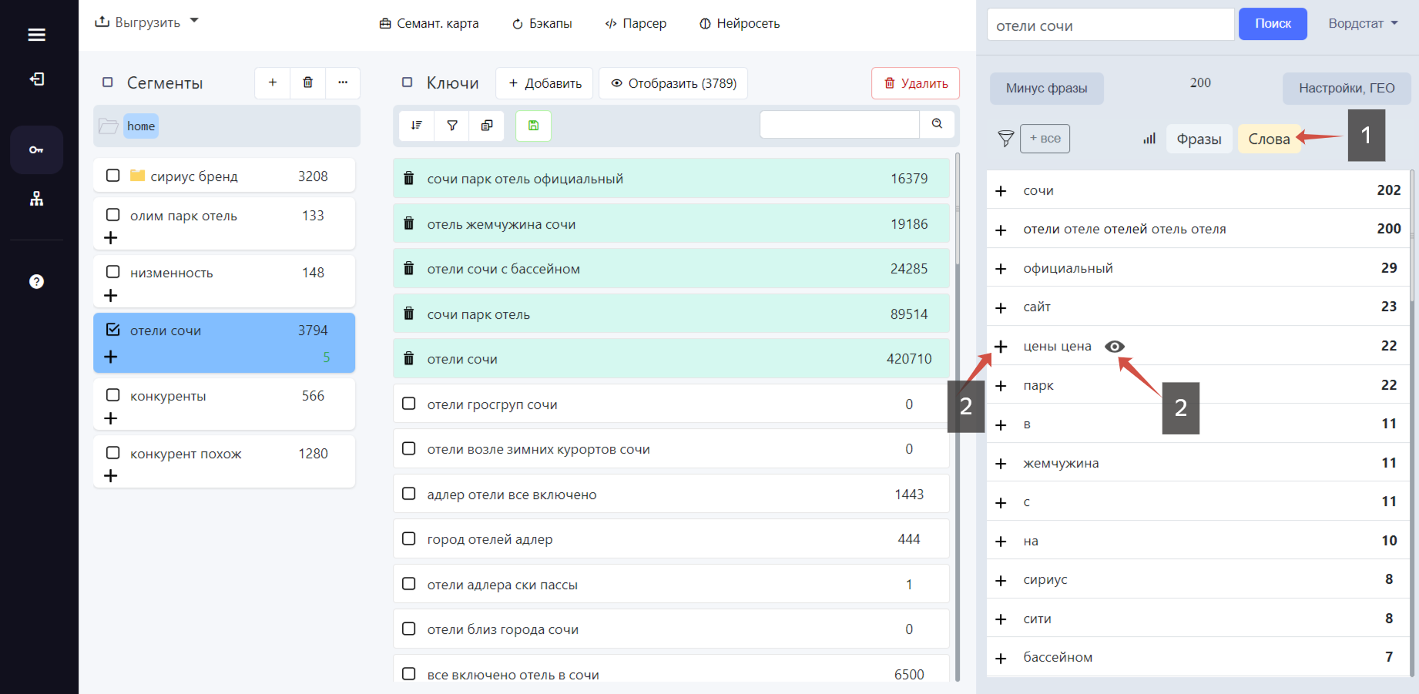Check the key 'отели гросгруп сочи'
Screen dimensions: 1419x694
409,404
